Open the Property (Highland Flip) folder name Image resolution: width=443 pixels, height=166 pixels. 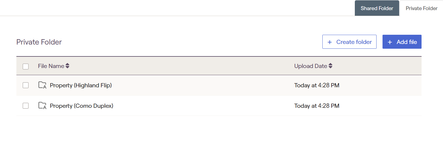click(x=81, y=86)
